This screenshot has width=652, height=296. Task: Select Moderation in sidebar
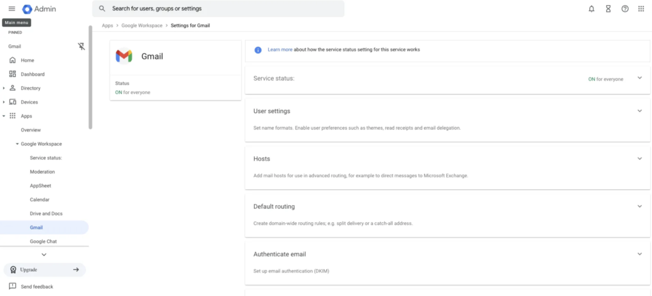pyautogui.click(x=43, y=172)
